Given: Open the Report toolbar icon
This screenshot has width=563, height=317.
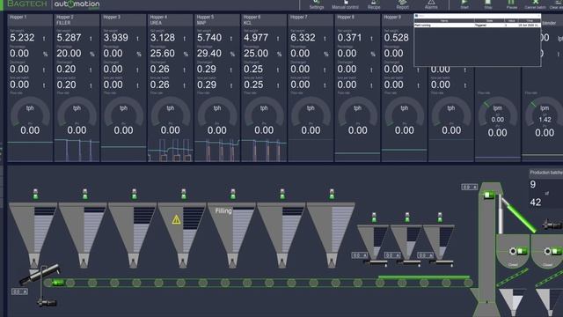Looking at the screenshot, I should (403, 4).
